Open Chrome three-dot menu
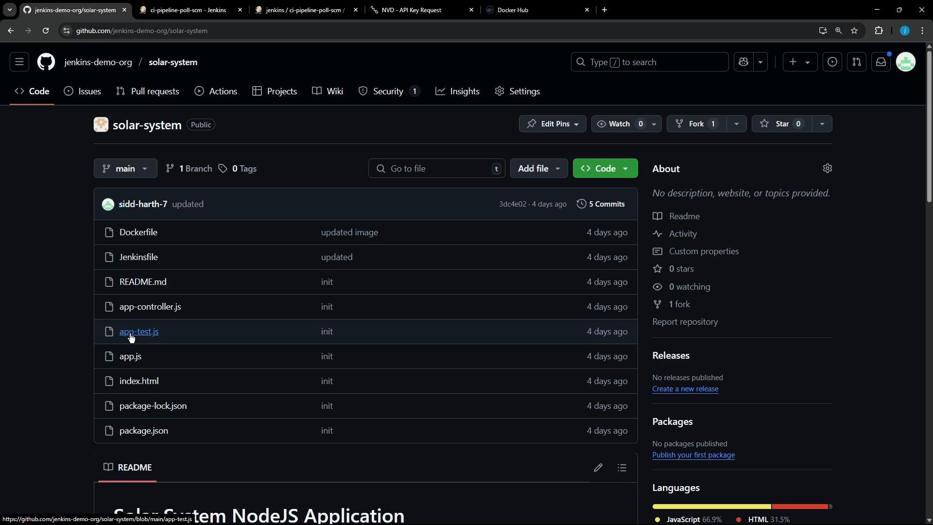933x525 pixels. click(922, 31)
